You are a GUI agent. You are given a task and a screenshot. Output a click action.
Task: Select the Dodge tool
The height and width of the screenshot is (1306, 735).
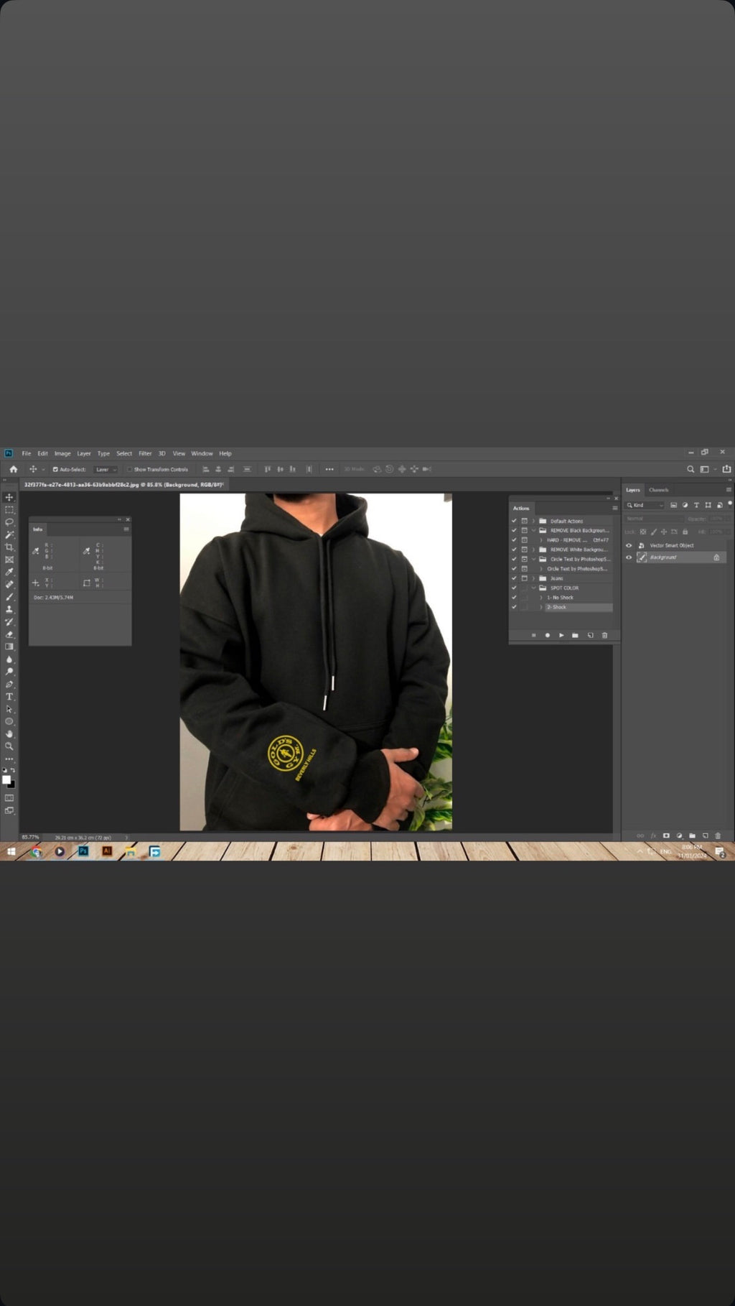9,672
